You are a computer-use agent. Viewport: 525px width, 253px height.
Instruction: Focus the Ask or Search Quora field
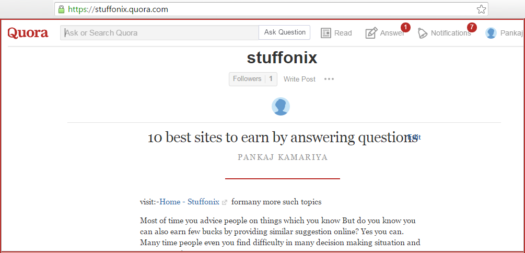(x=159, y=32)
